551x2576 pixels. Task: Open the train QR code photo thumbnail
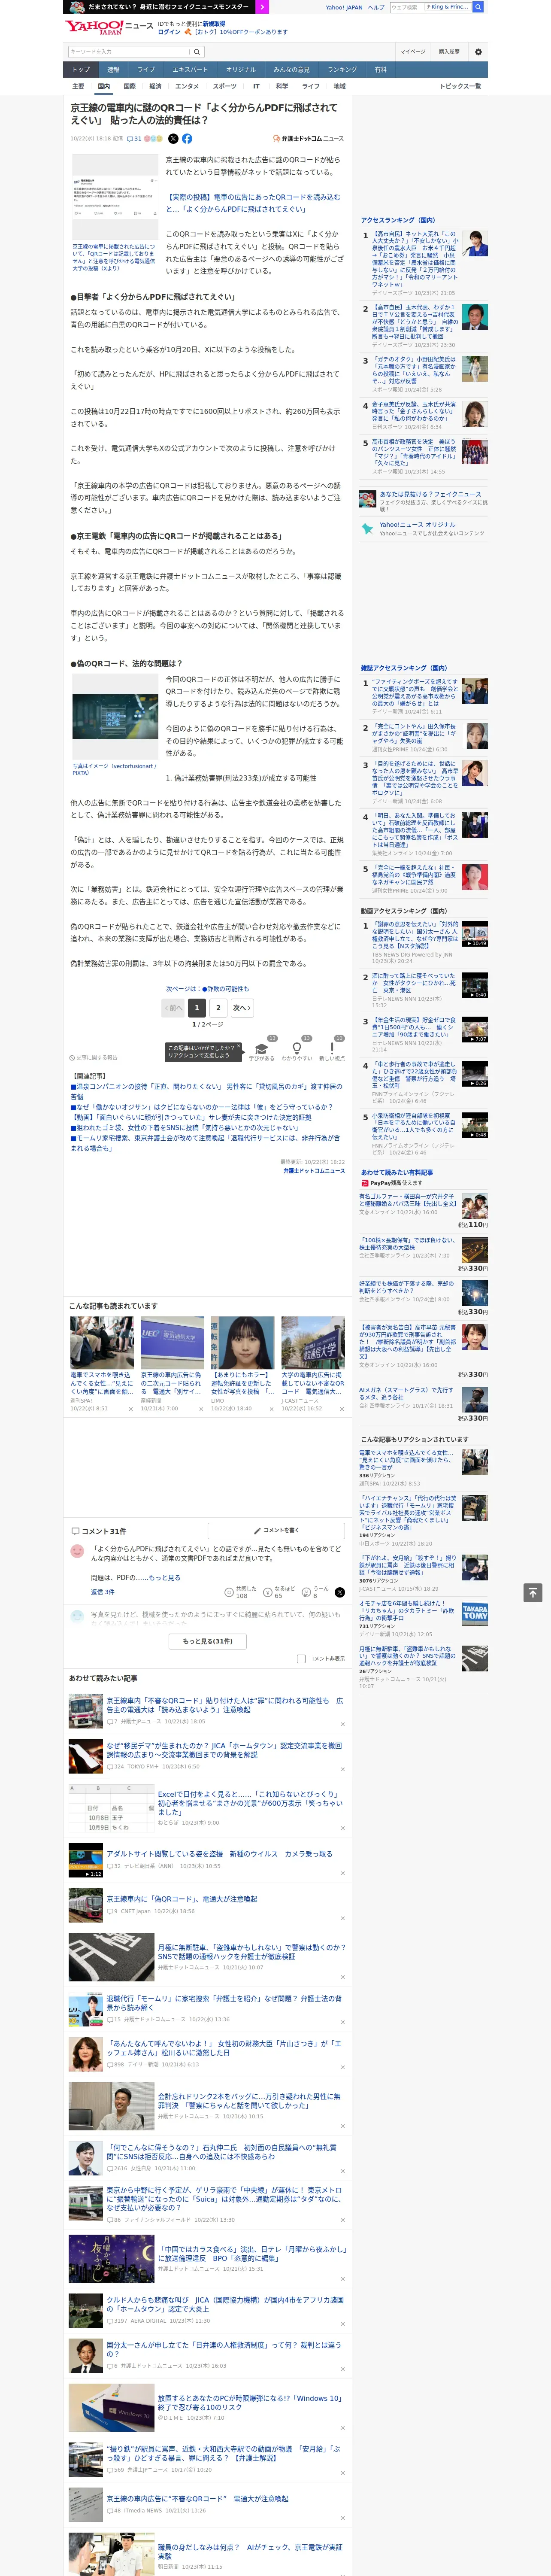point(114,716)
